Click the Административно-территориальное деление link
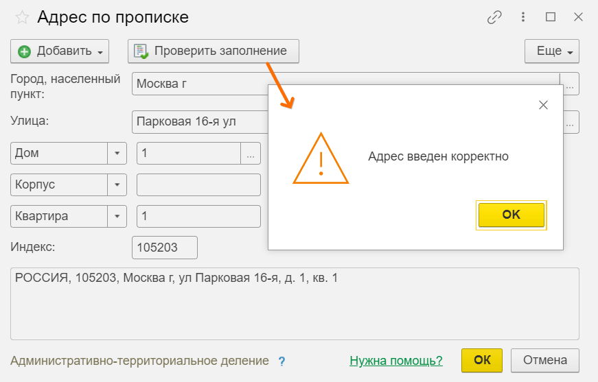 [x=139, y=361]
